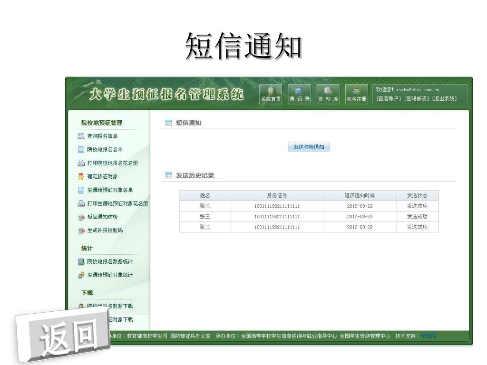Click the 身份证号 column header
487x365 pixels.
click(277, 195)
